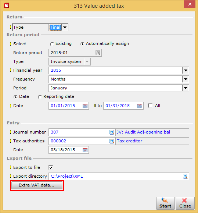Open calendar for end date 01/31/2015
Screen dimensions: 198x213
click(x=140, y=106)
